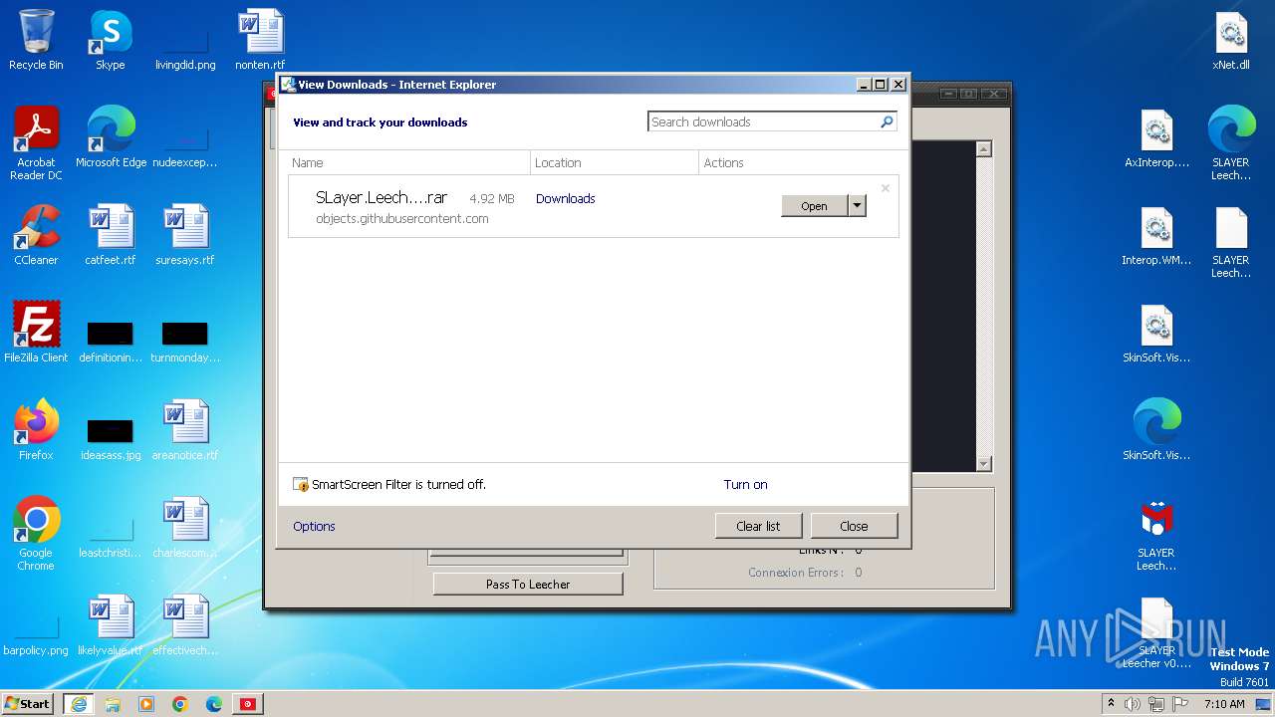The height and width of the screenshot is (717, 1275).
Task: Click the search magnifier icon in downloads
Action: (x=887, y=121)
